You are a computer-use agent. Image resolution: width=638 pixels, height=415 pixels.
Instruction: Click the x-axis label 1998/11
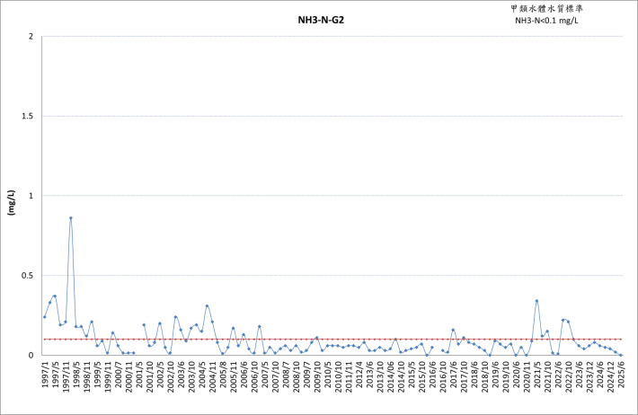click(87, 377)
